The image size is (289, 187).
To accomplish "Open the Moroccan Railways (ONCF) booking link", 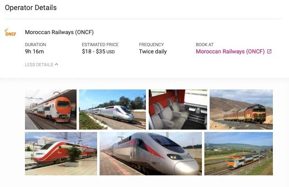I will pyautogui.click(x=230, y=51).
